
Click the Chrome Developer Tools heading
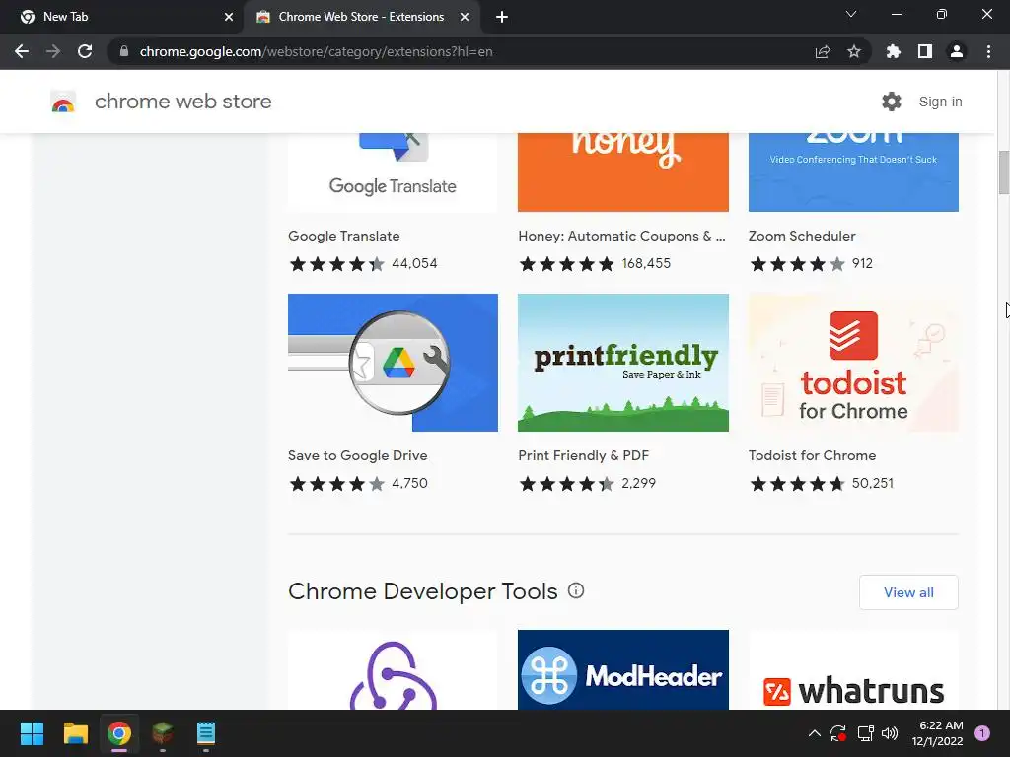click(422, 591)
